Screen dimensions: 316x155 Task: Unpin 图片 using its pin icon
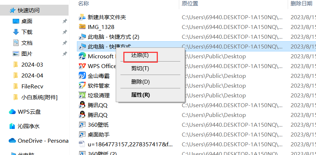(x=65, y=54)
